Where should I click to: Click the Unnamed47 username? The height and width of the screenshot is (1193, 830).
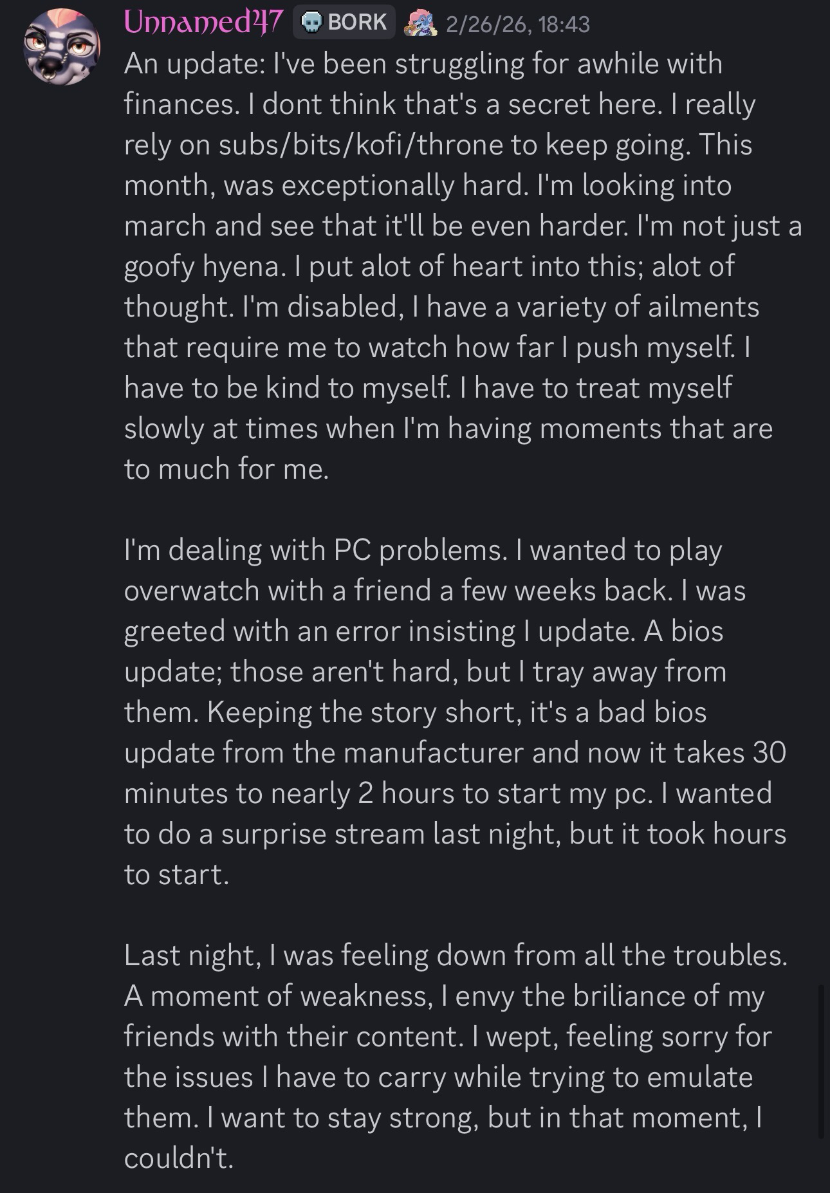pyautogui.click(x=203, y=23)
